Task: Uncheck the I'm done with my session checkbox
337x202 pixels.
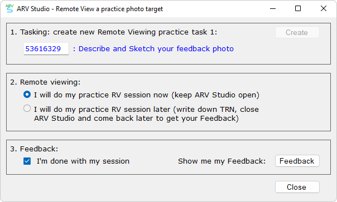Action: pyautogui.click(x=27, y=161)
